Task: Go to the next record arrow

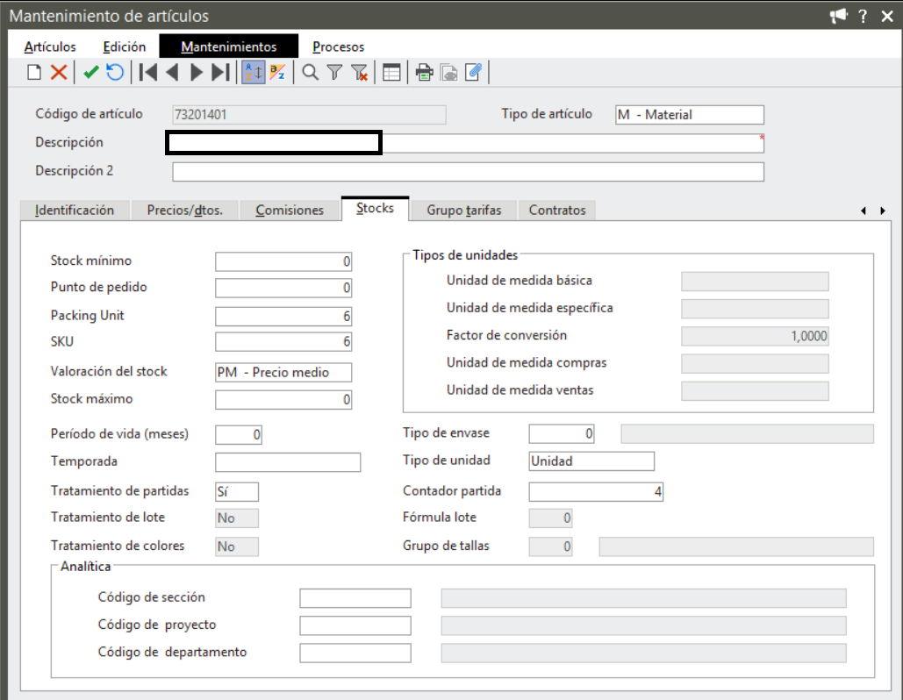Action: point(197,73)
